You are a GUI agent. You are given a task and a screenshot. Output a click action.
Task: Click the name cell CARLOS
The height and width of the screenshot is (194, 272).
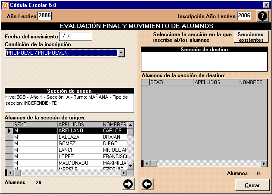point(115,131)
